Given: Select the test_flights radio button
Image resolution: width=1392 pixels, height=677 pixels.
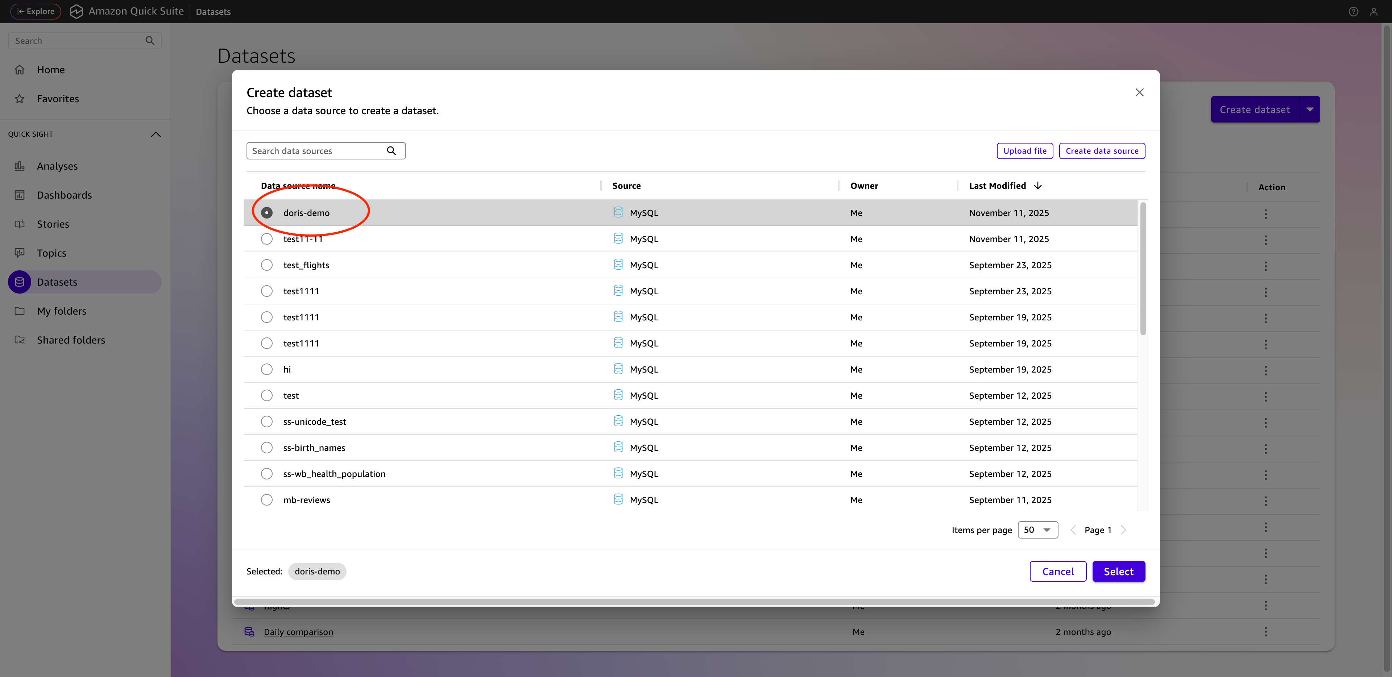Looking at the screenshot, I should click(266, 265).
